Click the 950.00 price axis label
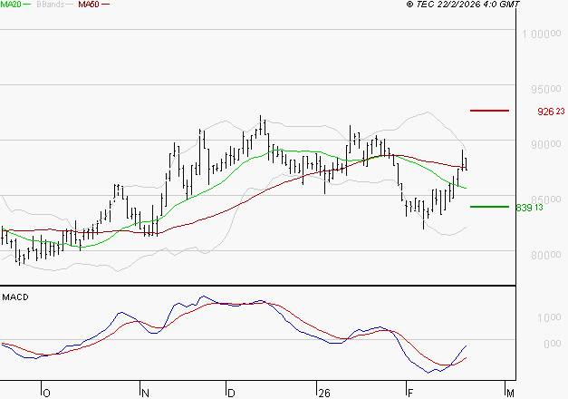The height and width of the screenshot is (399, 568). pyautogui.click(x=546, y=89)
